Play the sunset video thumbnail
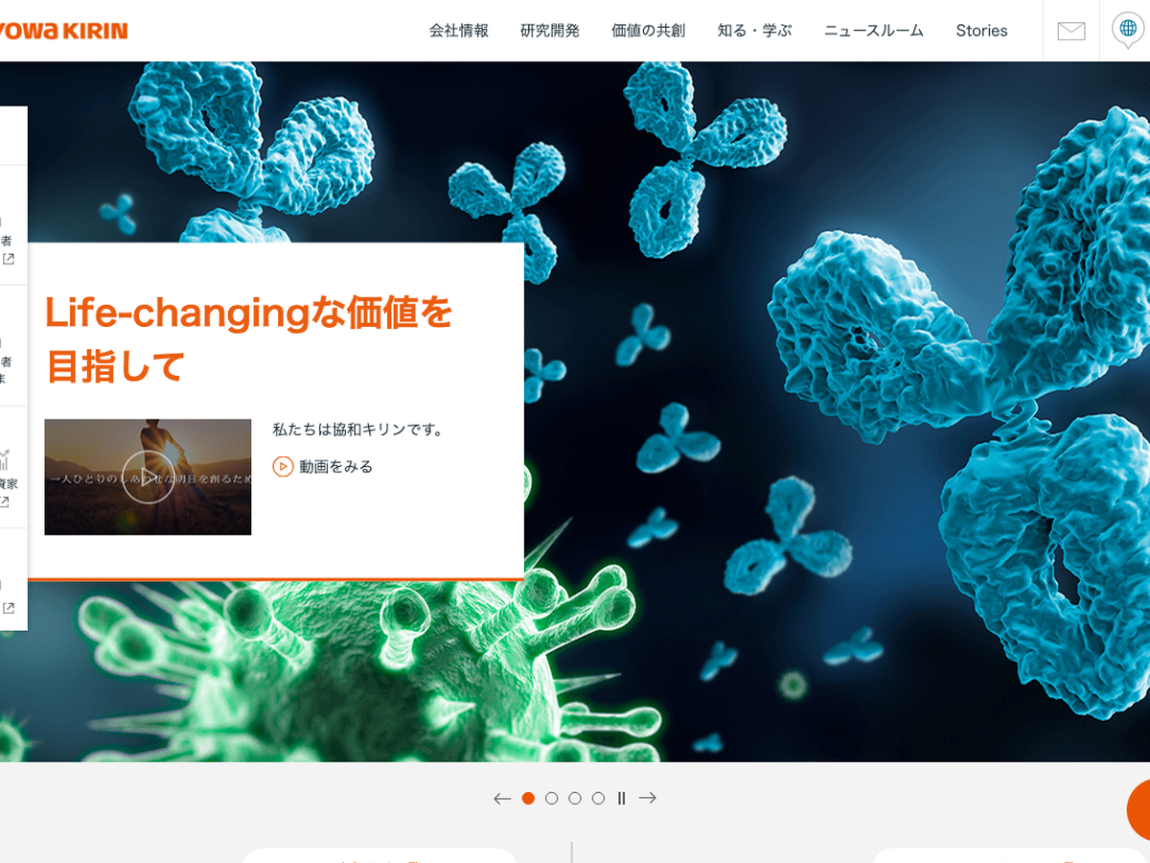This screenshot has width=1150, height=863. tap(148, 477)
